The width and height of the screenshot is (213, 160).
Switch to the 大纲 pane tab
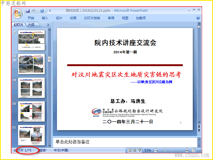31,25
